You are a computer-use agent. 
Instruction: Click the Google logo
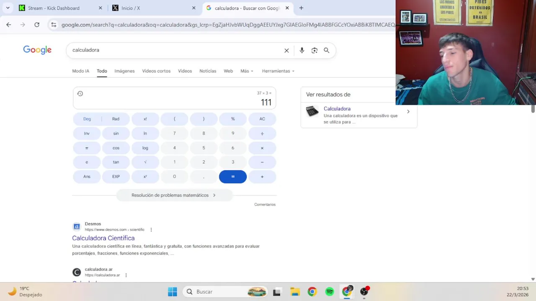37,50
